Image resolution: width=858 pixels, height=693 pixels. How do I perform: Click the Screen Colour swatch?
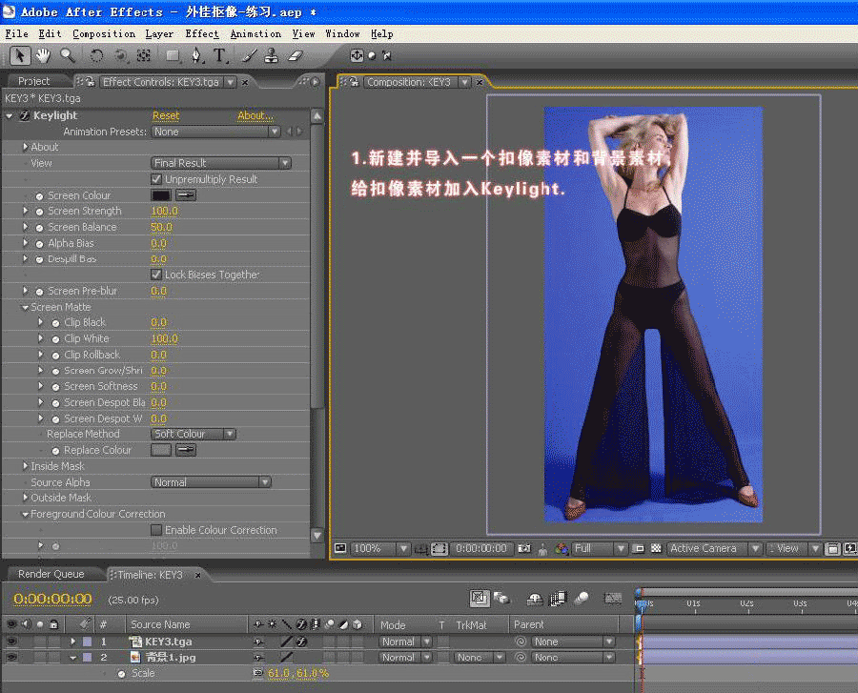coord(161,195)
